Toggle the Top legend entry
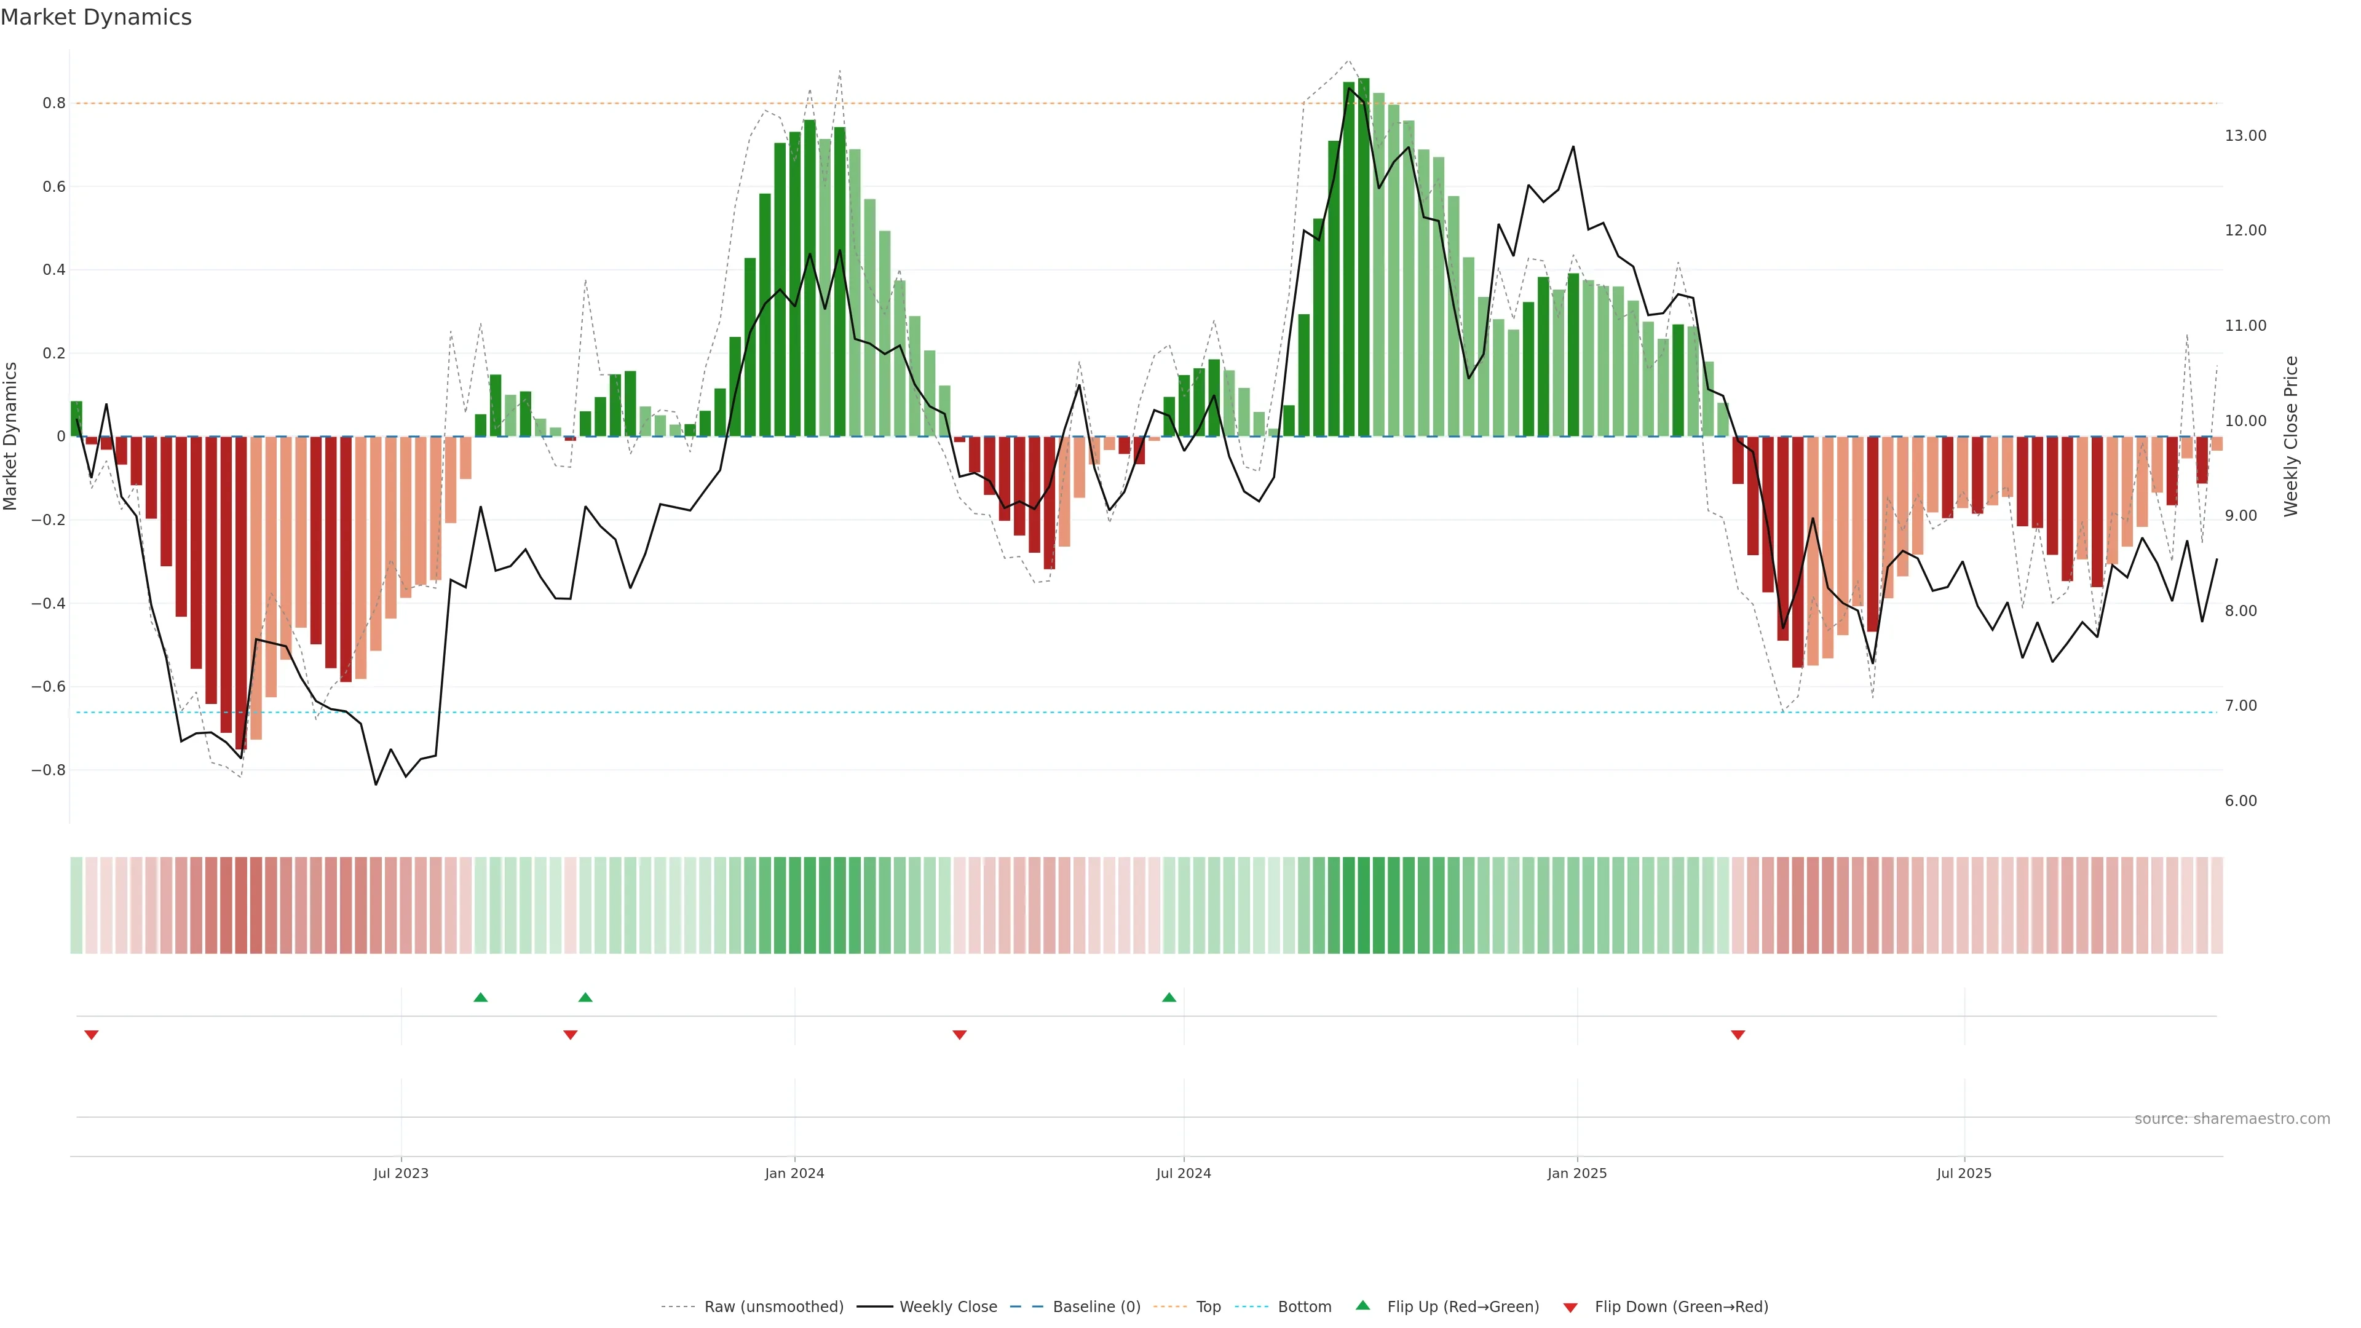This screenshot has width=2361, height=1328. (x=1208, y=1307)
